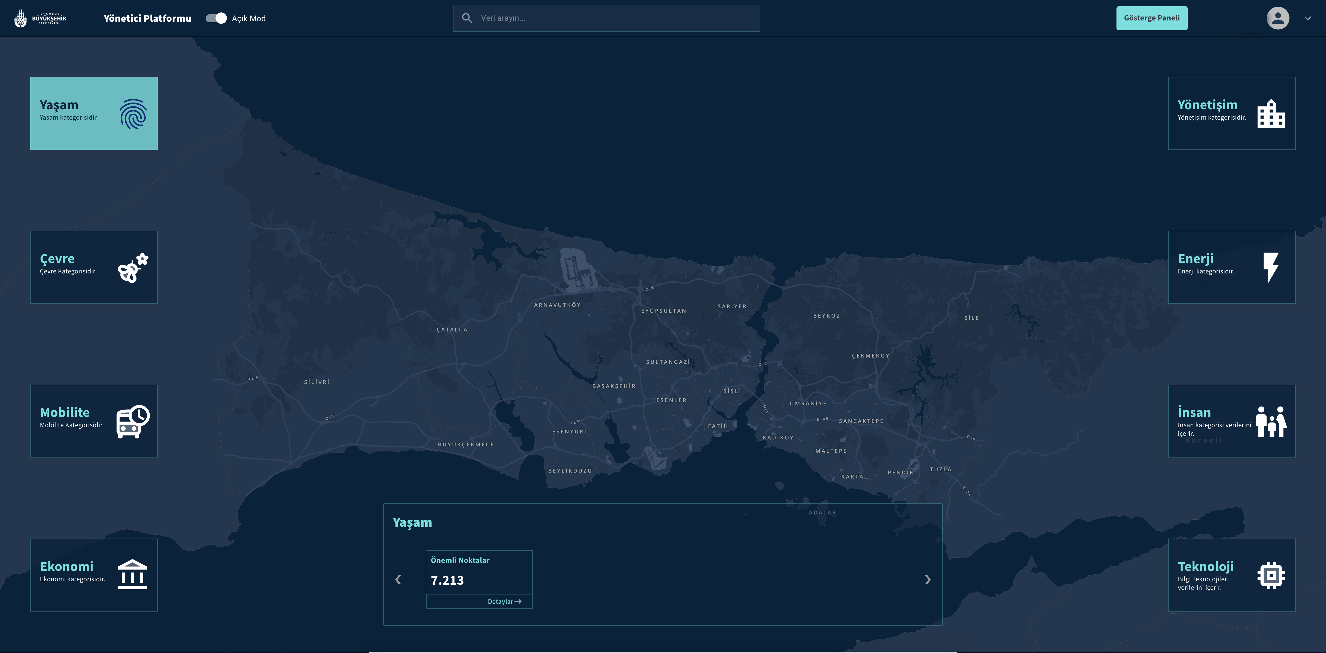The image size is (1326, 653).
Task: Click the Yönetişim office building icon
Action: point(1271,113)
